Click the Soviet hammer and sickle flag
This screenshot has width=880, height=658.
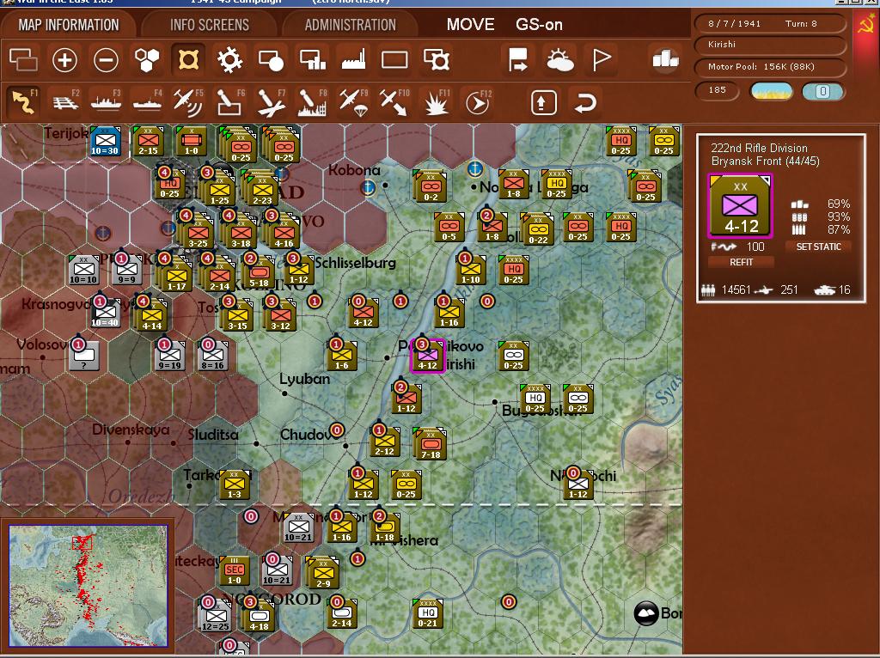[x=866, y=25]
